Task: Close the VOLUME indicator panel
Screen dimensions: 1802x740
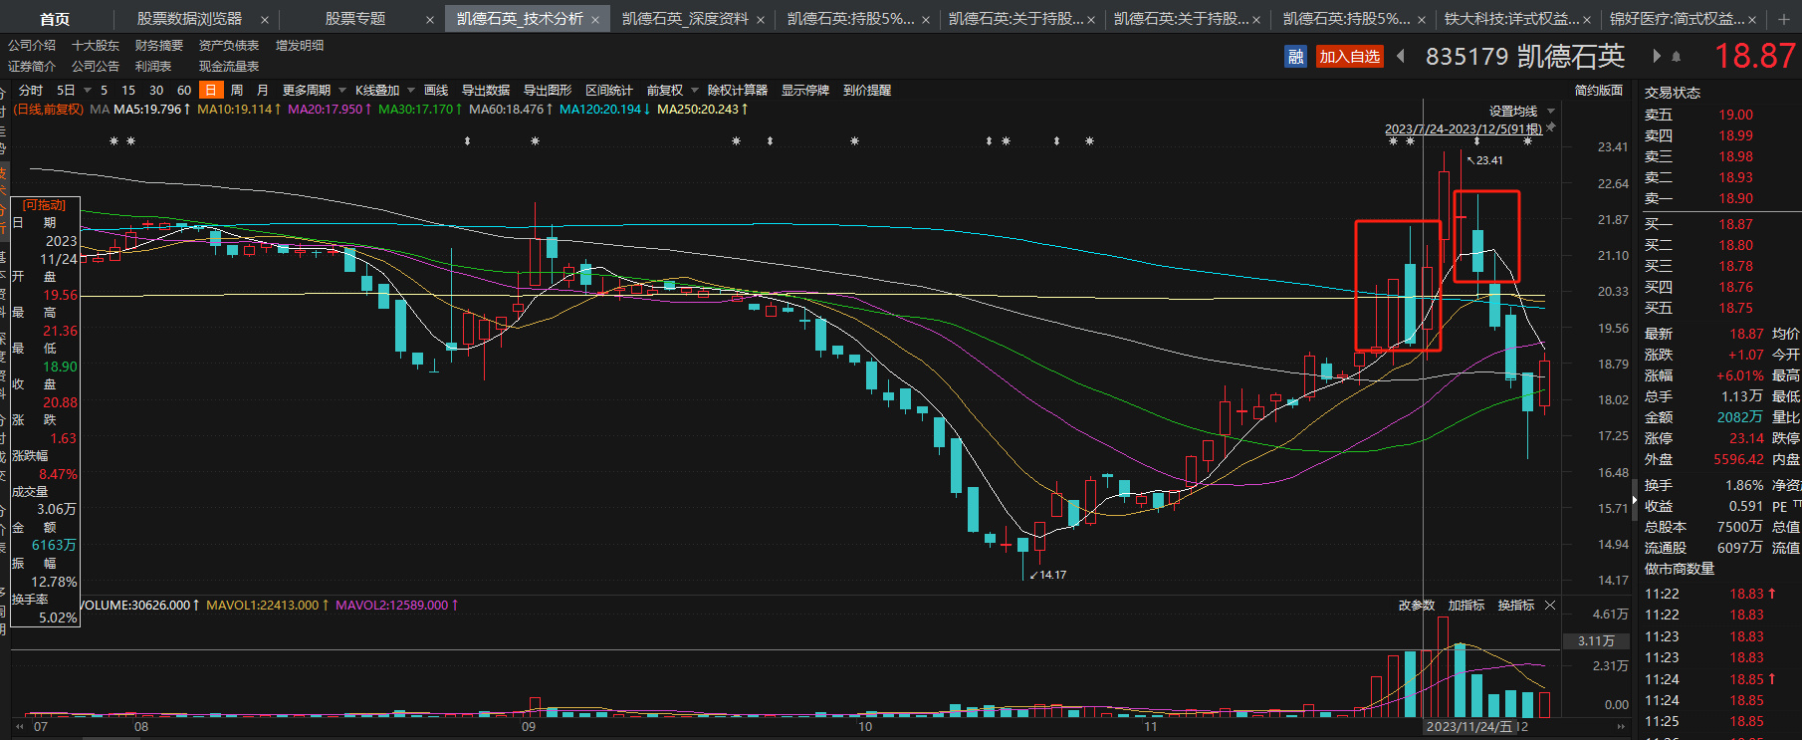Action: pyautogui.click(x=1550, y=606)
